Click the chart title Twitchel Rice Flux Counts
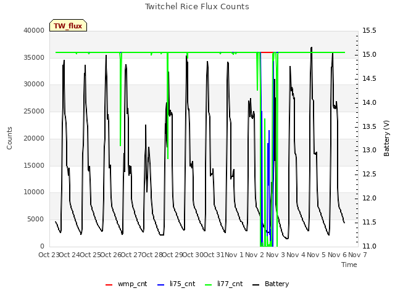 click(197, 7)
